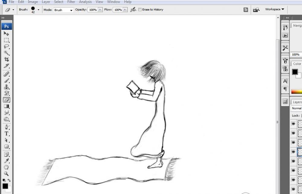This screenshot has width=302, height=194.
Task: Open the Paragraph panel icon
Action: click(285, 89)
